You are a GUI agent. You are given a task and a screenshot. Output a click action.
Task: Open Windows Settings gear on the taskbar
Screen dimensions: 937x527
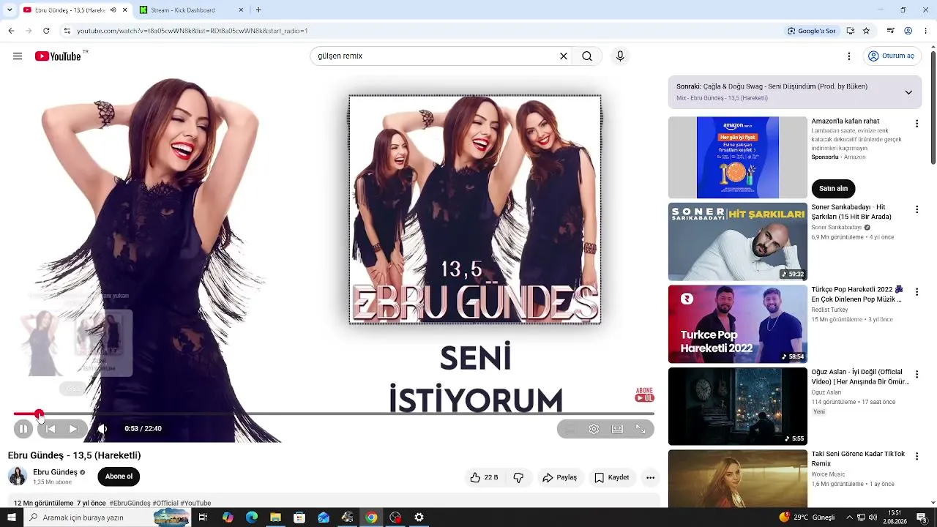click(x=419, y=517)
